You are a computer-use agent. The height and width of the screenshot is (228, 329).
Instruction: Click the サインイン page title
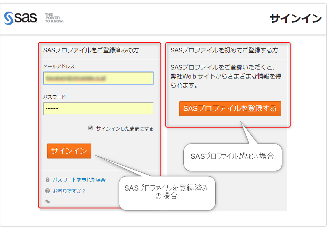click(x=296, y=18)
